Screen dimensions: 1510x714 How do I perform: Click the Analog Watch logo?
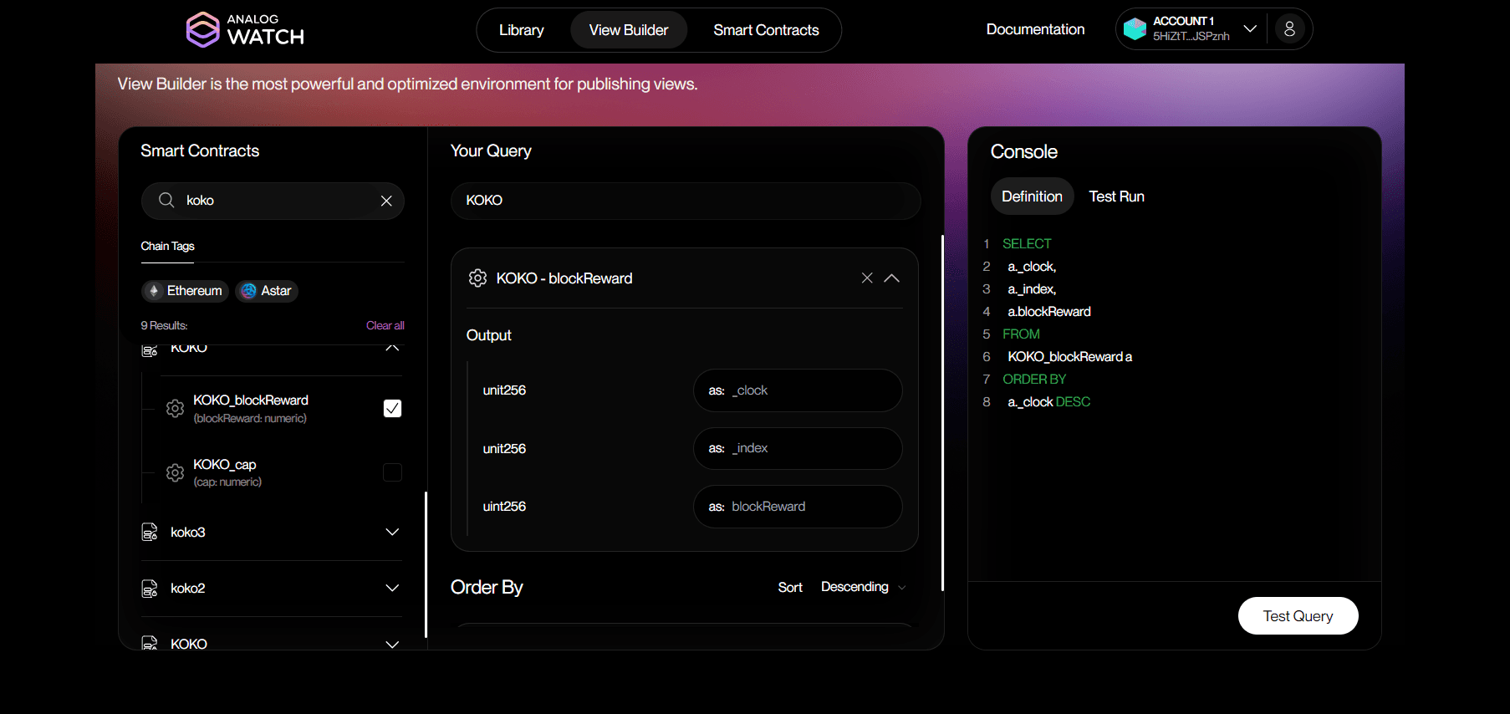point(245,29)
